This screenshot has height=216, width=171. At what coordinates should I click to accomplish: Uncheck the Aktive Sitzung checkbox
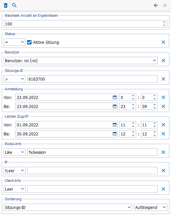(29, 42)
